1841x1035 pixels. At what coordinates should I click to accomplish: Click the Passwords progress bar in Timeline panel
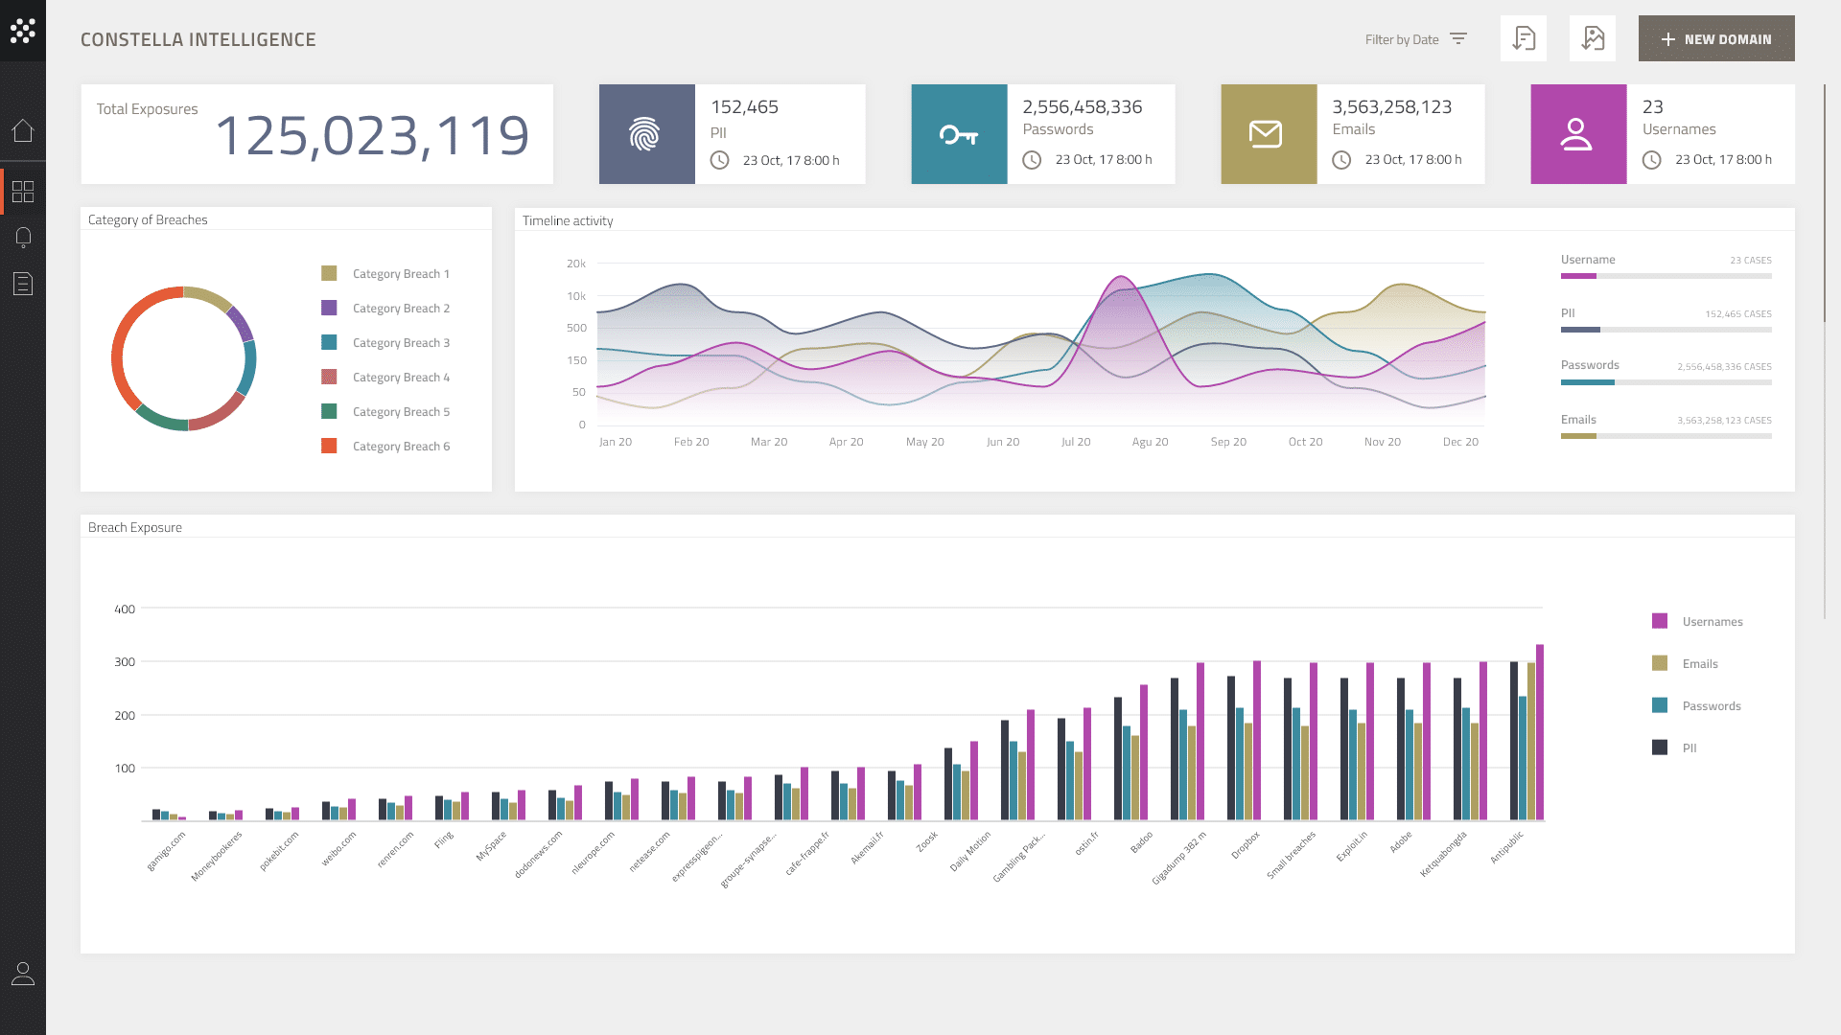coord(1666,382)
